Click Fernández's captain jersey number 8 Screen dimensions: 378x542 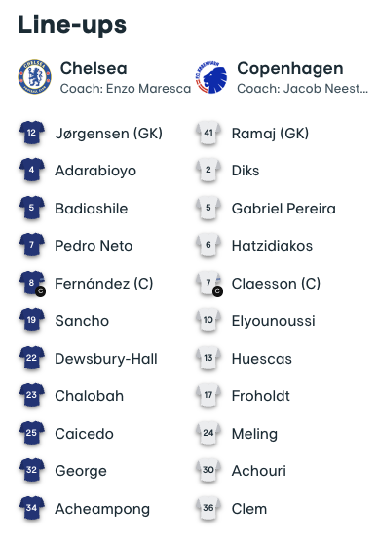click(x=32, y=284)
